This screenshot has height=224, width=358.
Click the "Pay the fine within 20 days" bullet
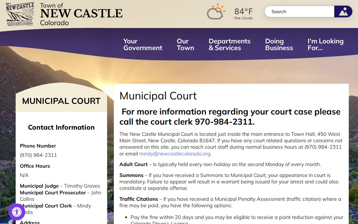237,220
